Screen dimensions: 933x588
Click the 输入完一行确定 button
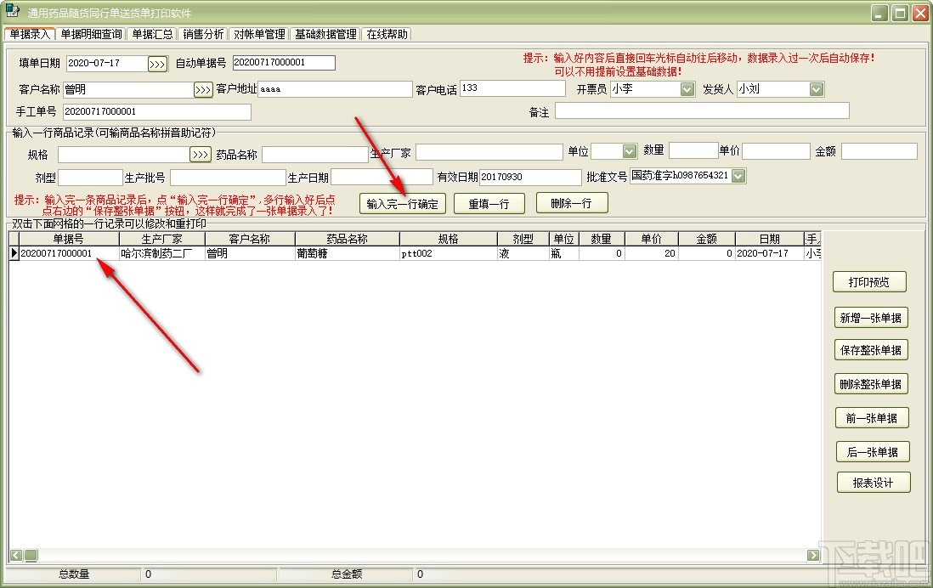(x=401, y=204)
